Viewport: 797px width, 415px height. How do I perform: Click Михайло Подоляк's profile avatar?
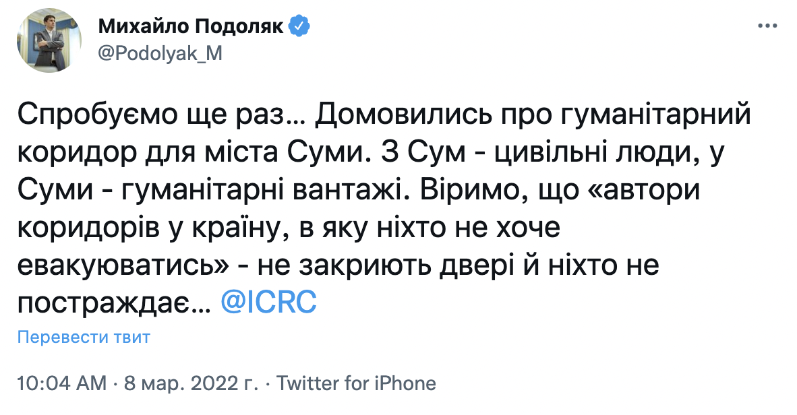[x=51, y=40]
